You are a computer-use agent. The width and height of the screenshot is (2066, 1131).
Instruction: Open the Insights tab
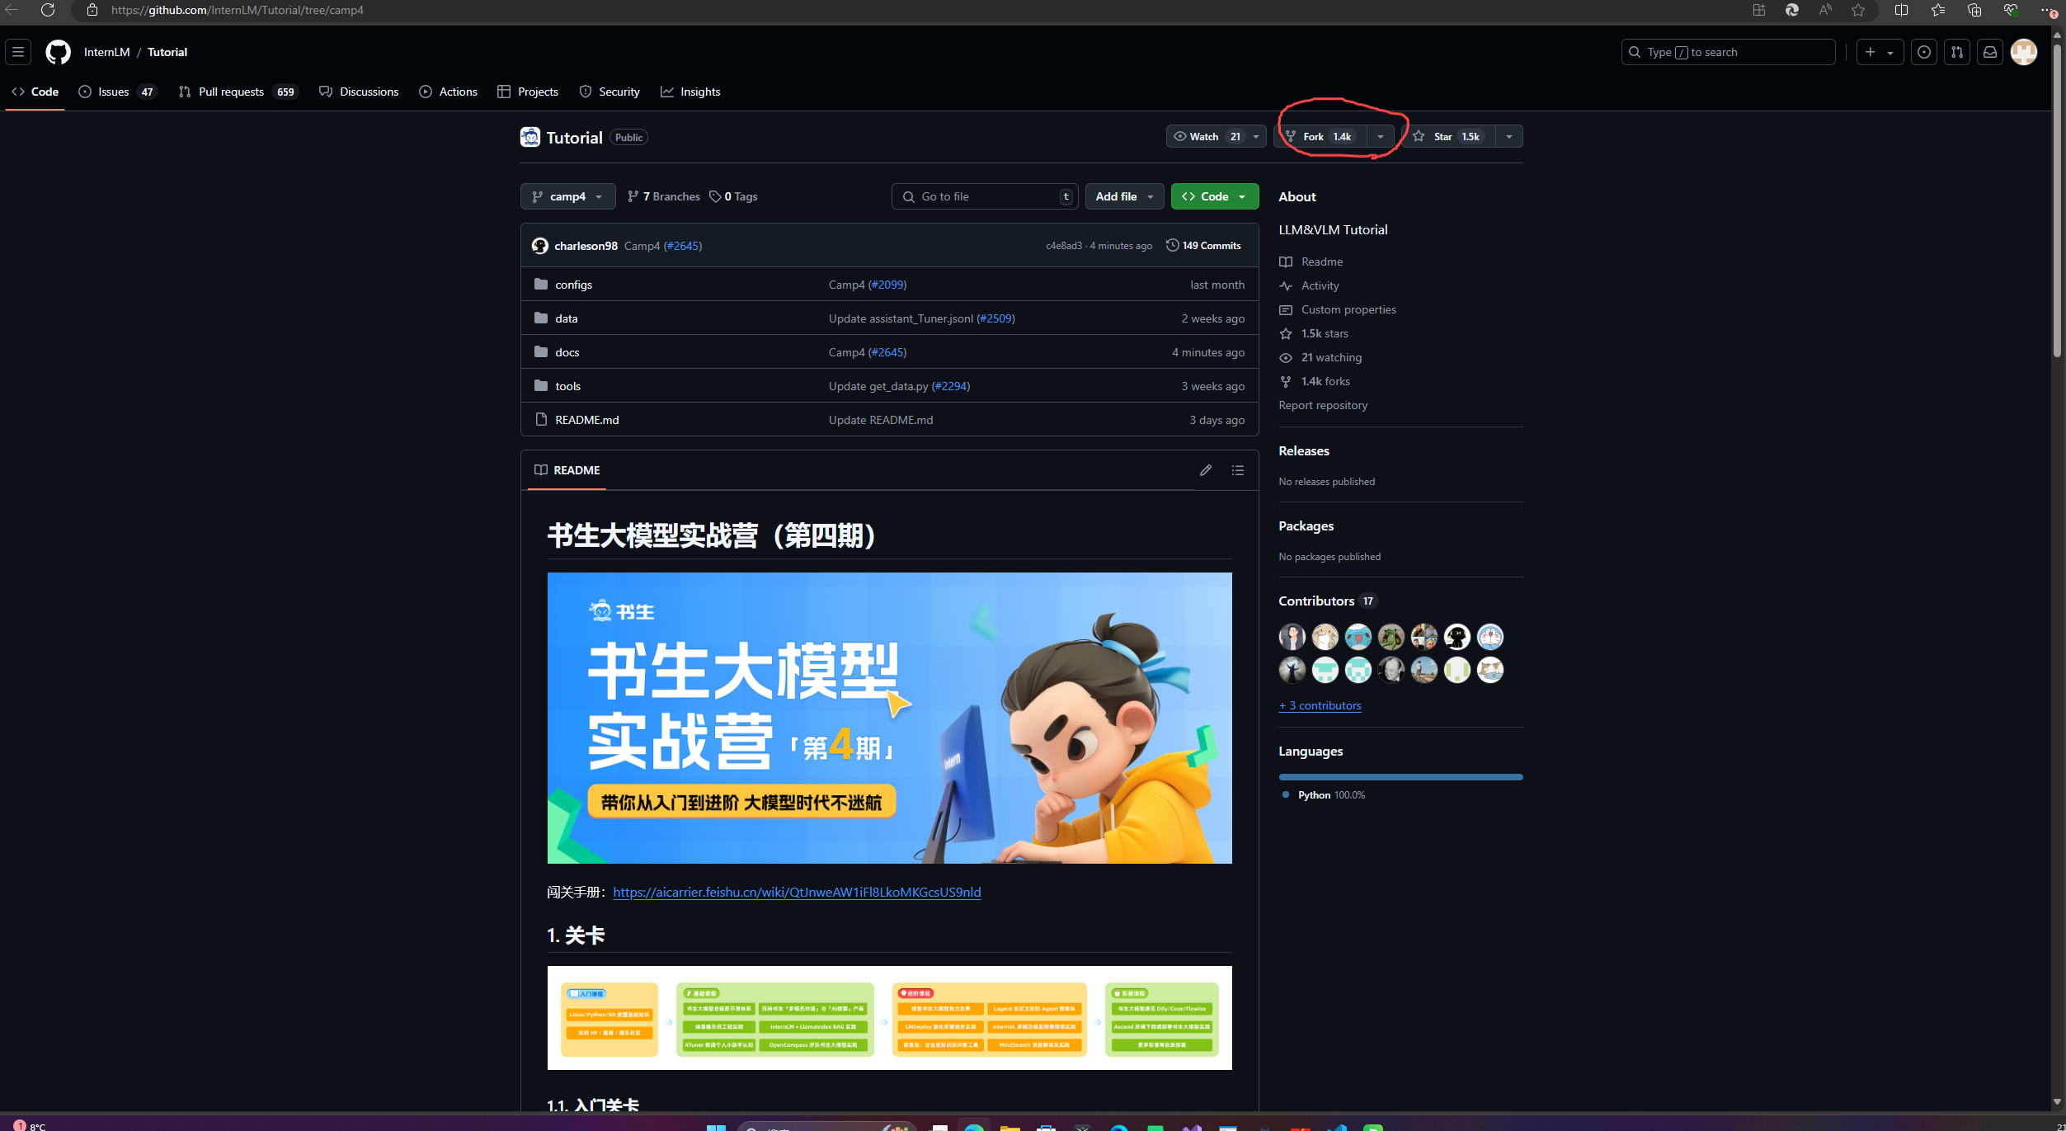pos(691,92)
